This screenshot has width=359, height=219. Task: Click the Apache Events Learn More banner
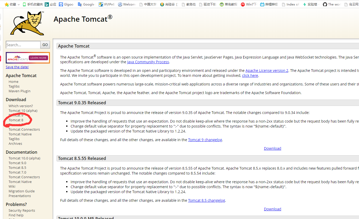[x=28, y=58]
